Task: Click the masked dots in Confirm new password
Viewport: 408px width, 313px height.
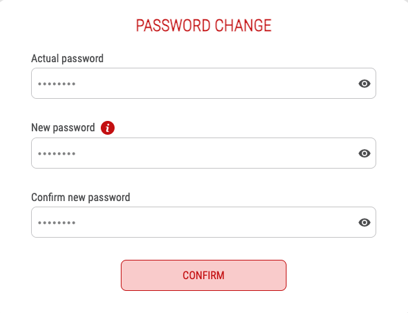Action: [57, 223]
